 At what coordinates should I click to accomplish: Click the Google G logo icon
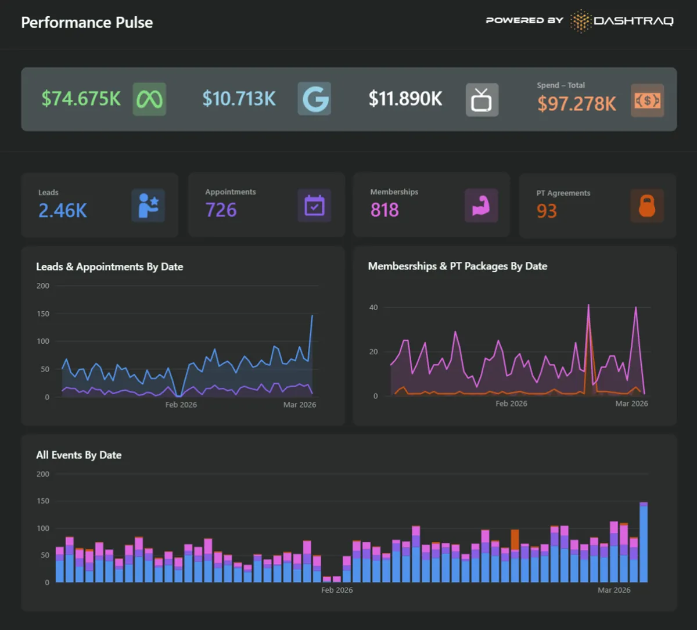click(x=314, y=99)
